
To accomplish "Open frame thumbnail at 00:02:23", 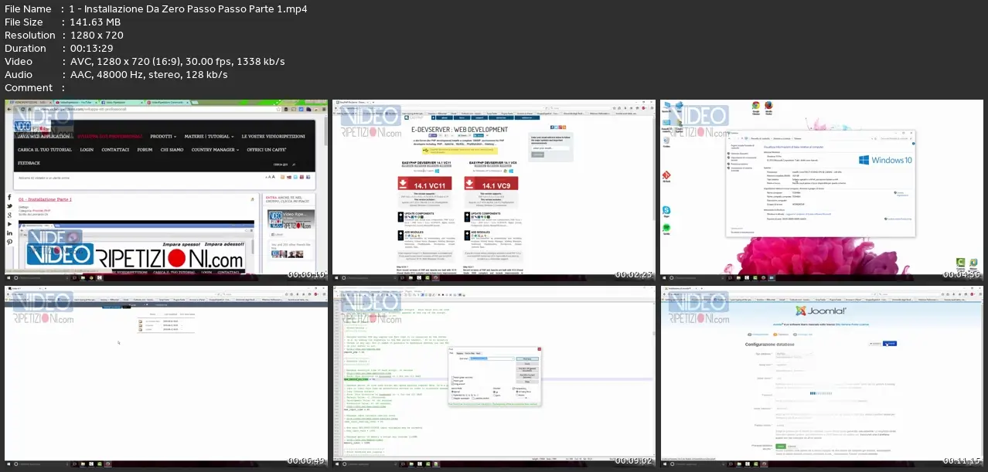I will coord(494,188).
